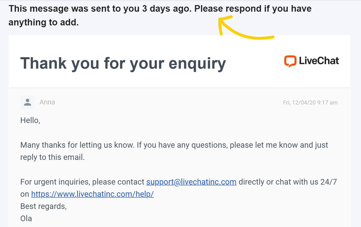Click the Ola signature name
The height and width of the screenshot is (227, 361).
(x=26, y=218)
